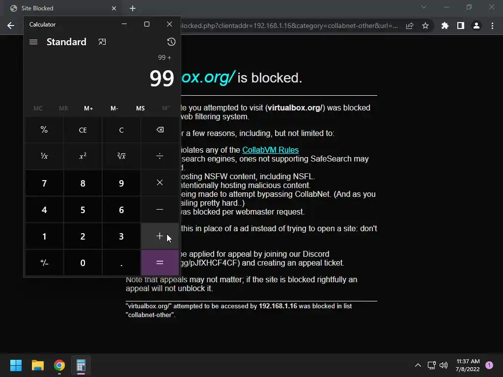Click digit 3 on the calculator
Viewport: 503px width, 377px height.
pos(121,236)
